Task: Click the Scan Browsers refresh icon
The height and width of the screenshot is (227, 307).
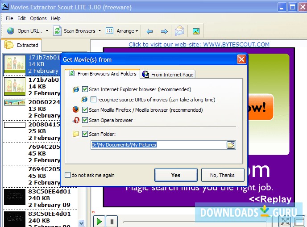Action: coord(57,31)
